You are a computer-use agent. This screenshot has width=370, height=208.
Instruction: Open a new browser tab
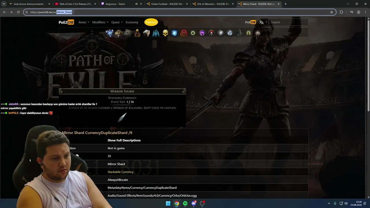[286, 4]
